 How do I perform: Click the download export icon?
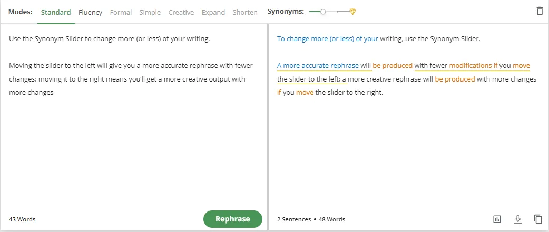click(517, 219)
